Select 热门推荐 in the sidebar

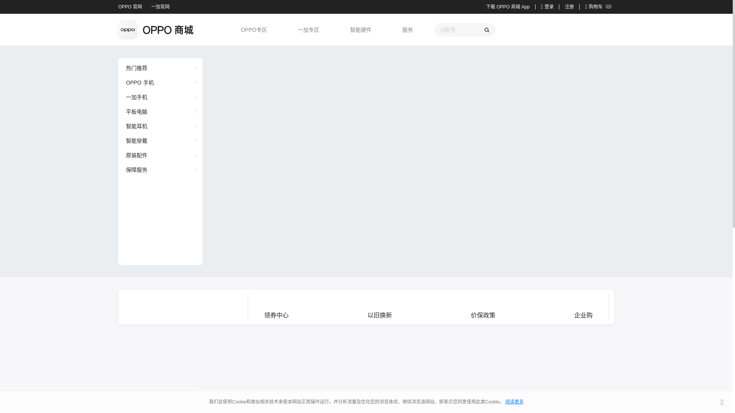tap(137, 68)
